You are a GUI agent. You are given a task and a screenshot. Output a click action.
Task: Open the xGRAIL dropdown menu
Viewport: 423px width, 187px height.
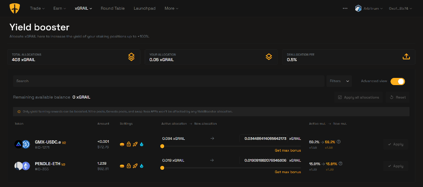83,8
